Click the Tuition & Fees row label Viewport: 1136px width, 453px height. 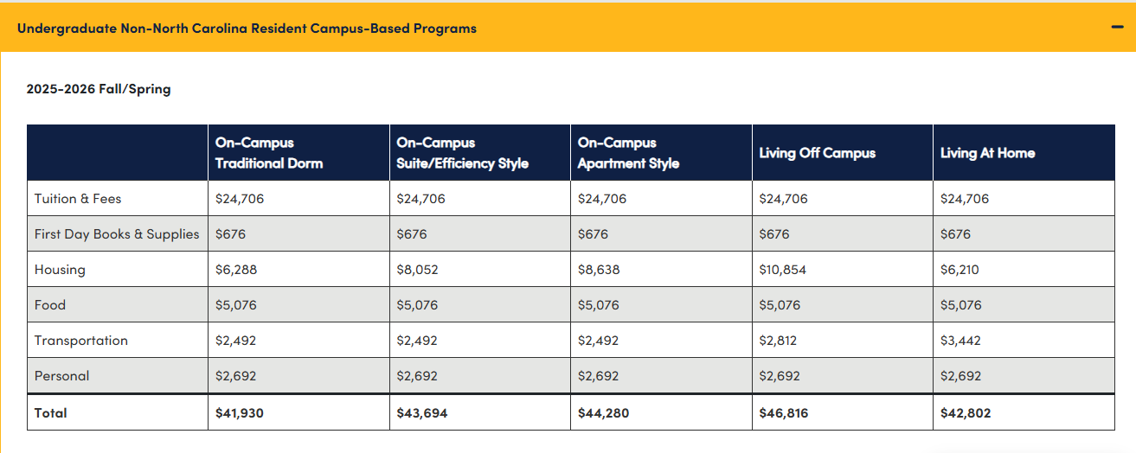pos(78,199)
